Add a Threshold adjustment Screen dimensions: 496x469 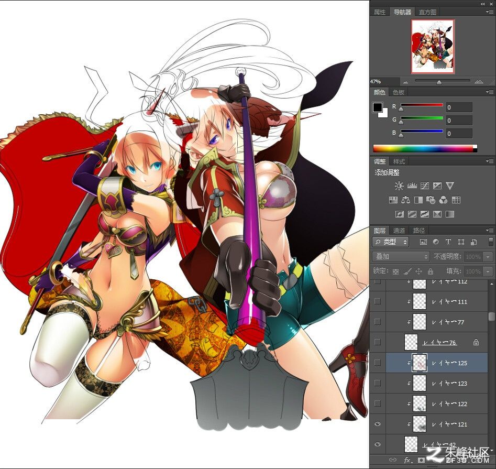coord(425,214)
